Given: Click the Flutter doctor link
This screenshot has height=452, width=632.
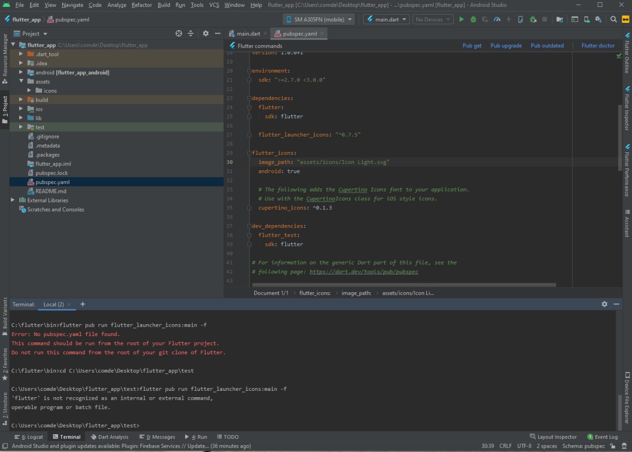Looking at the screenshot, I should (598, 45).
